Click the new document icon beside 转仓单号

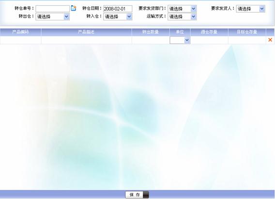[74, 8]
